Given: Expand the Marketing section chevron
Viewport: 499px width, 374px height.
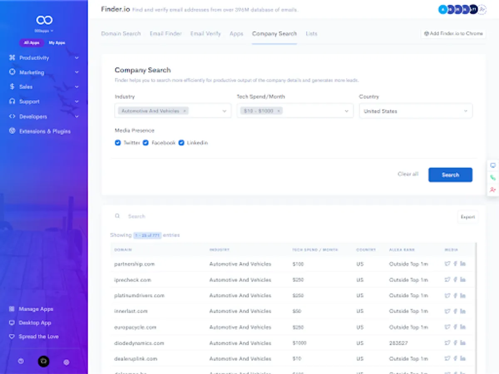Looking at the screenshot, I should click(77, 72).
